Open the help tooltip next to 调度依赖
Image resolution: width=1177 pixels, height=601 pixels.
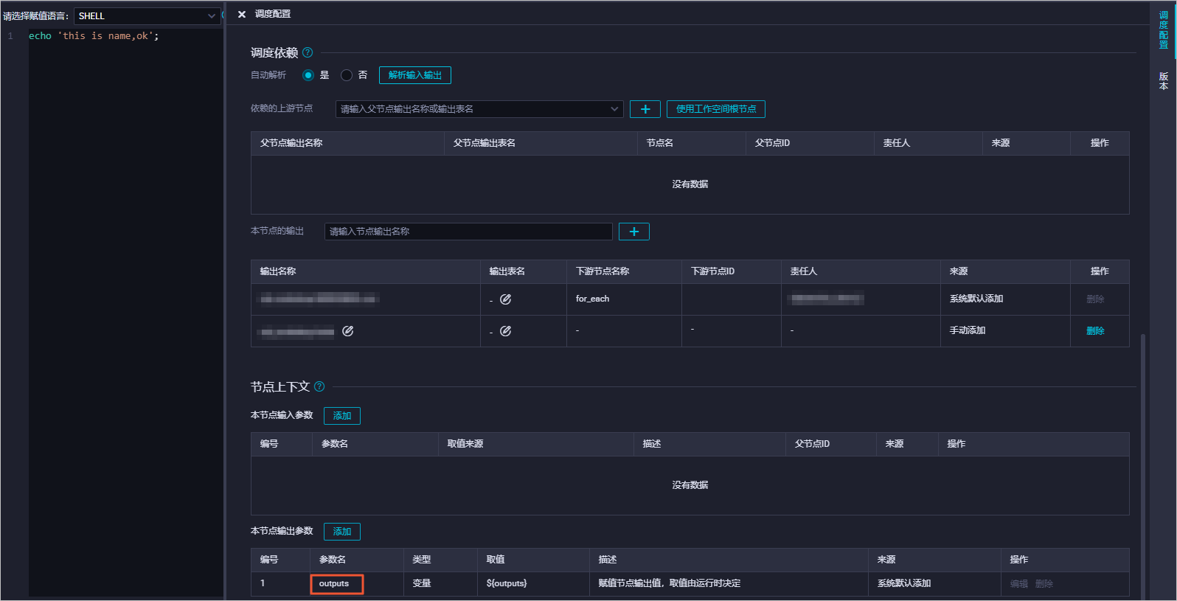[x=308, y=52]
